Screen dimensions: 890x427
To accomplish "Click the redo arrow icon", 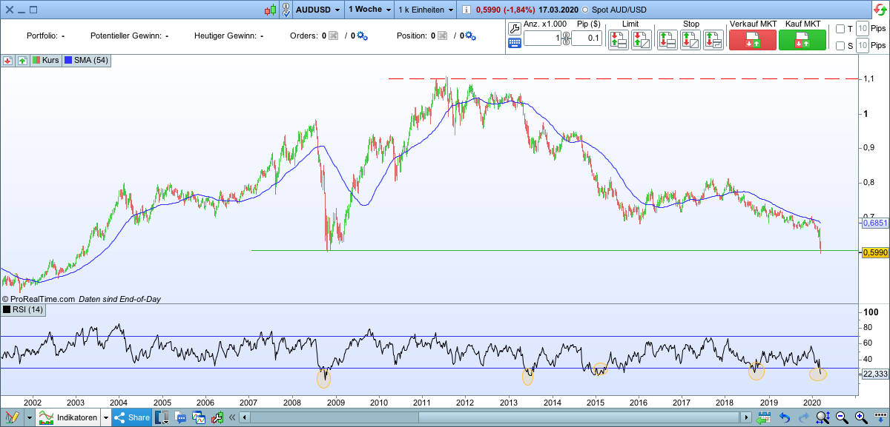I will (803, 417).
